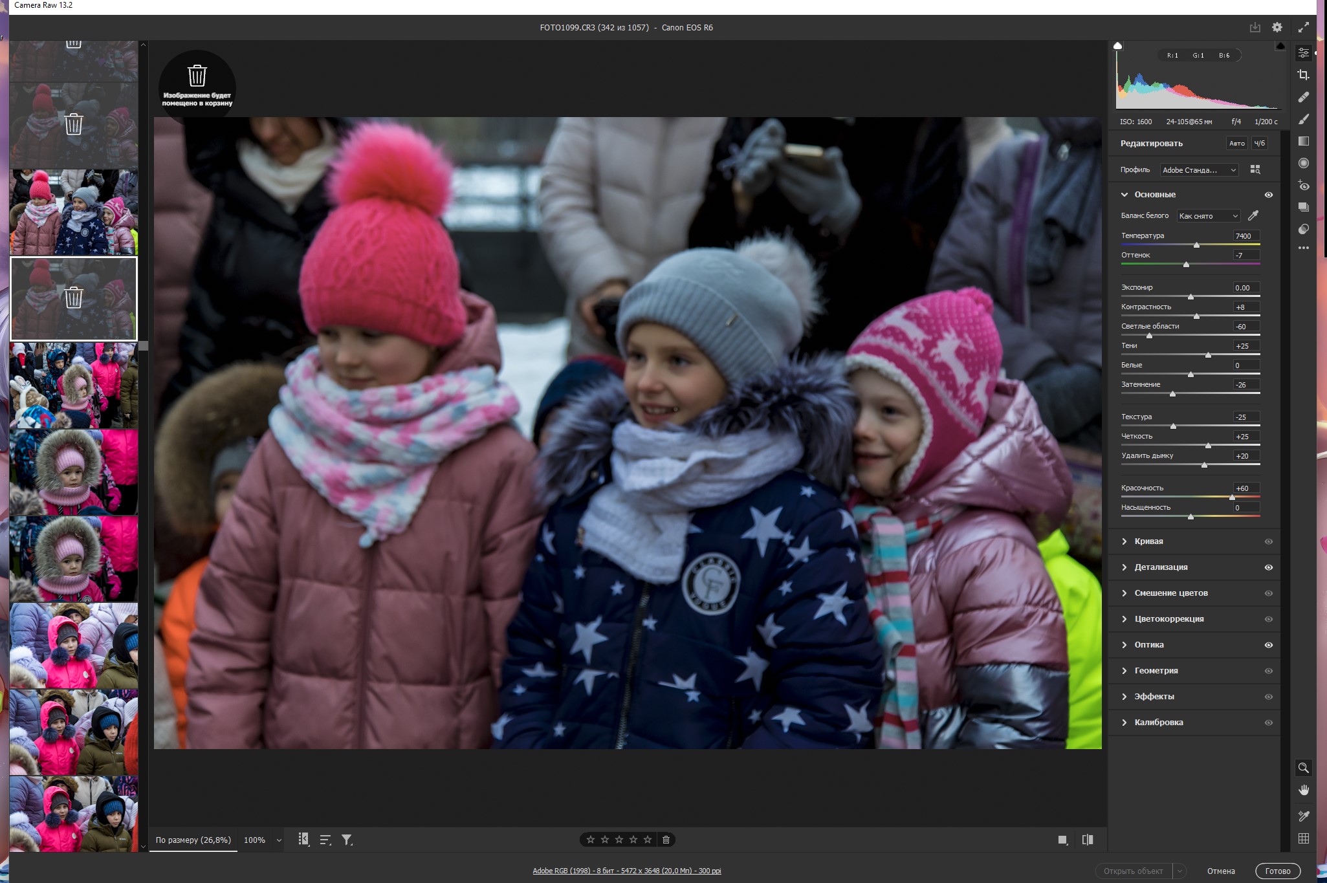Expand the Эффекты section
This screenshot has height=883, width=1327.
pos(1154,697)
